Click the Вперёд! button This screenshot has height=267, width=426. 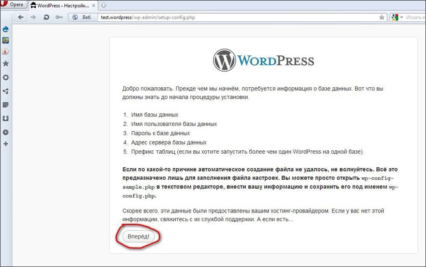(x=138, y=236)
